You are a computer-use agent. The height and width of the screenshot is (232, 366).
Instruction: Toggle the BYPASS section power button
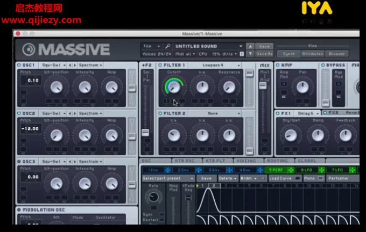[323, 65]
